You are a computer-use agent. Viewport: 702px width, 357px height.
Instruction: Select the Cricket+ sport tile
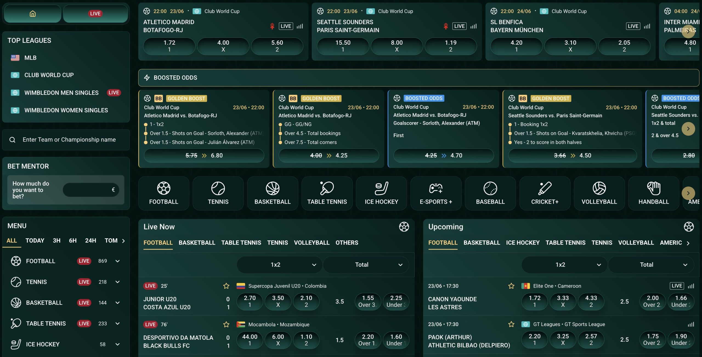[545, 193]
